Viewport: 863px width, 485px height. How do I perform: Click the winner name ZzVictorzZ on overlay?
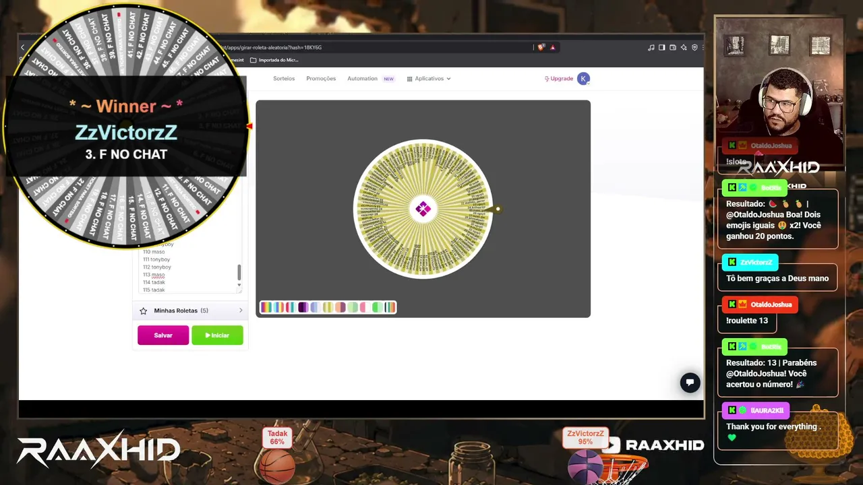[126, 132]
